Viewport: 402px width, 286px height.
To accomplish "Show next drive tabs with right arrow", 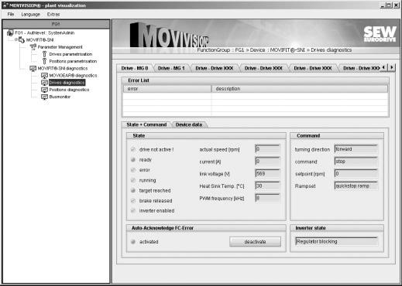I will [x=392, y=67].
